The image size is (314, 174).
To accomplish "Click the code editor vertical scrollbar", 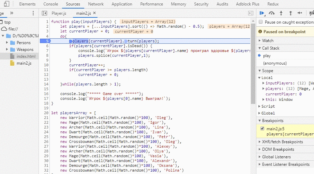I will tap(253, 62).
